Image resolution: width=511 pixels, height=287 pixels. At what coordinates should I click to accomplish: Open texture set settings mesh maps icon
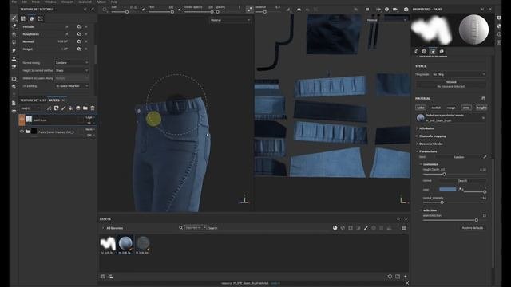tap(41, 19)
